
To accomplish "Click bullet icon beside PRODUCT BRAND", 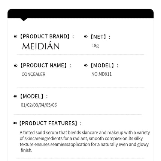I will click(x=15, y=37).
